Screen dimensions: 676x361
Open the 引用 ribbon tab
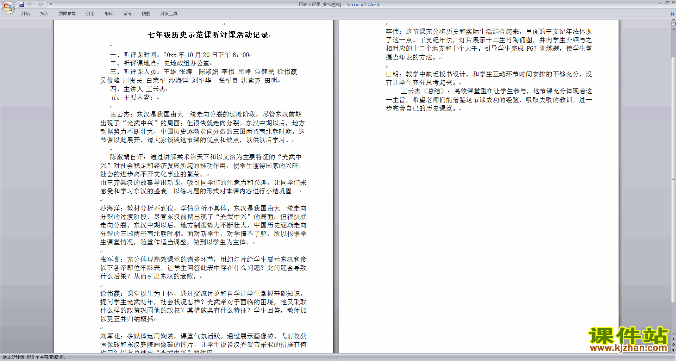90,14
